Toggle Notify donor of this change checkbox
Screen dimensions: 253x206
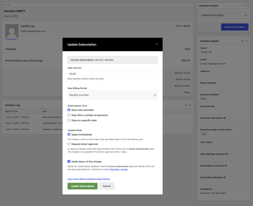coord(69,161)
